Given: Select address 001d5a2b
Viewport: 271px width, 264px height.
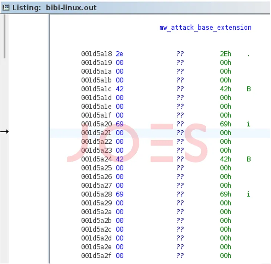Looking at the screenshot, I should 97,221.
